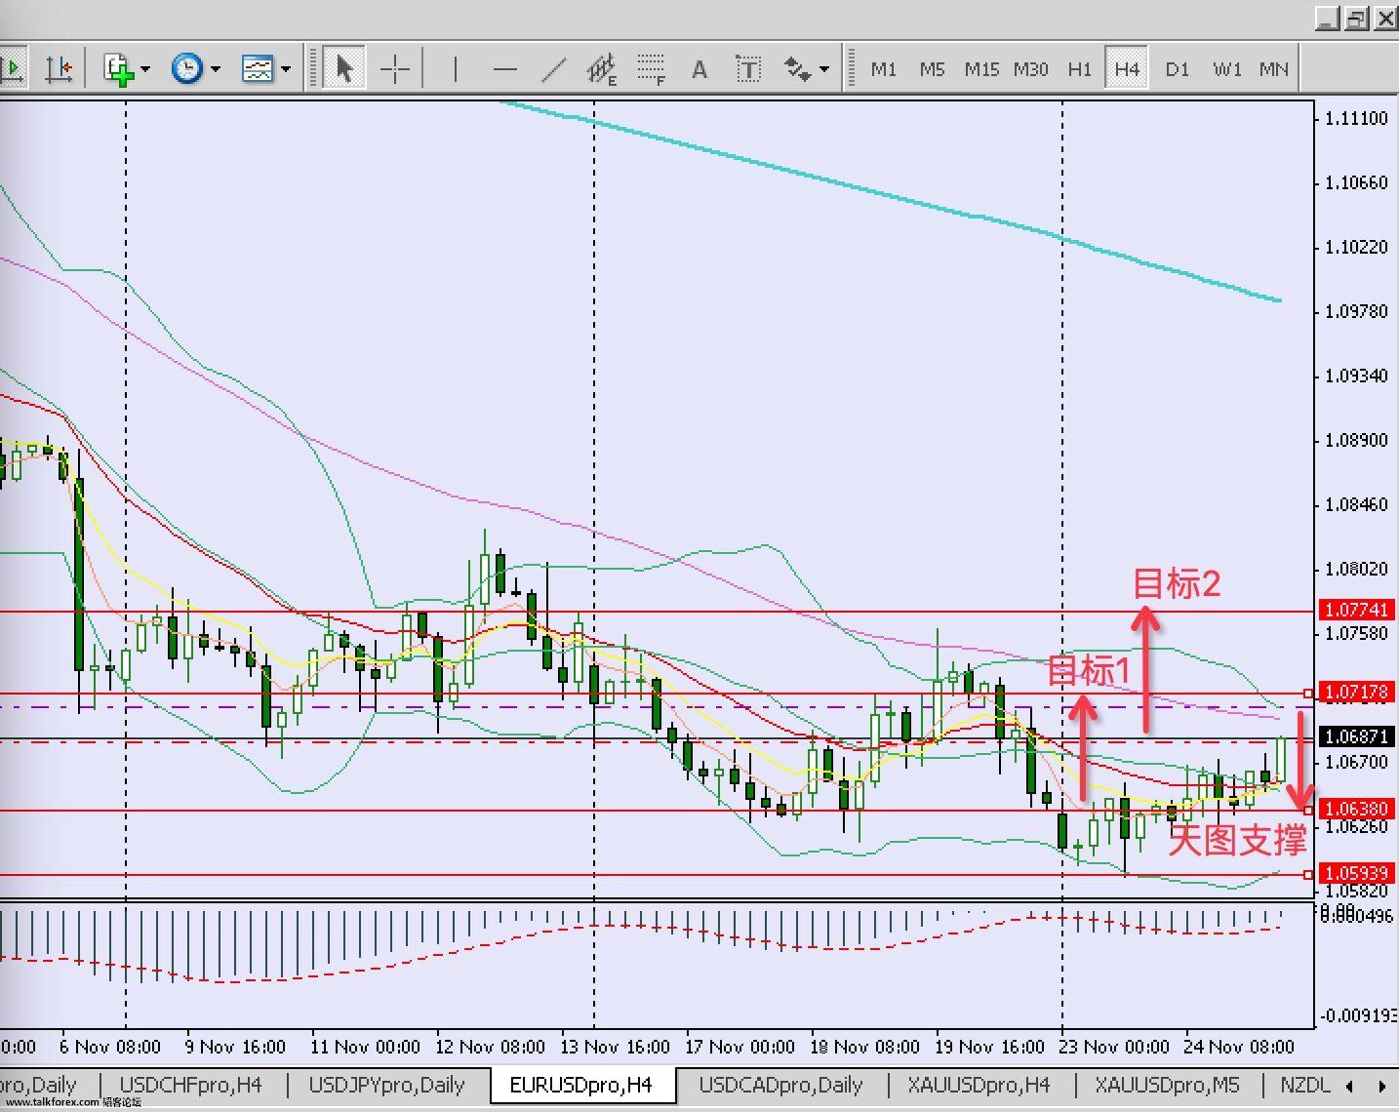Switch chart to W1 timeframe
The height and width of the screenshot is (1112, 1399).
1226,69
